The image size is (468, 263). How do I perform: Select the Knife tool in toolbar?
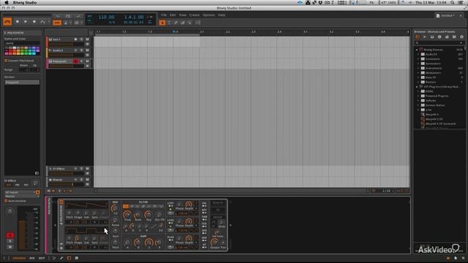click(x=190, y=23)
